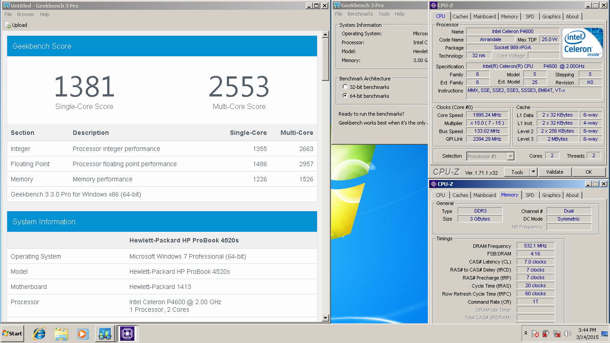Switch to Caches tab in lower CPU-Z window
610x343 pixels.
click(460, 195)
